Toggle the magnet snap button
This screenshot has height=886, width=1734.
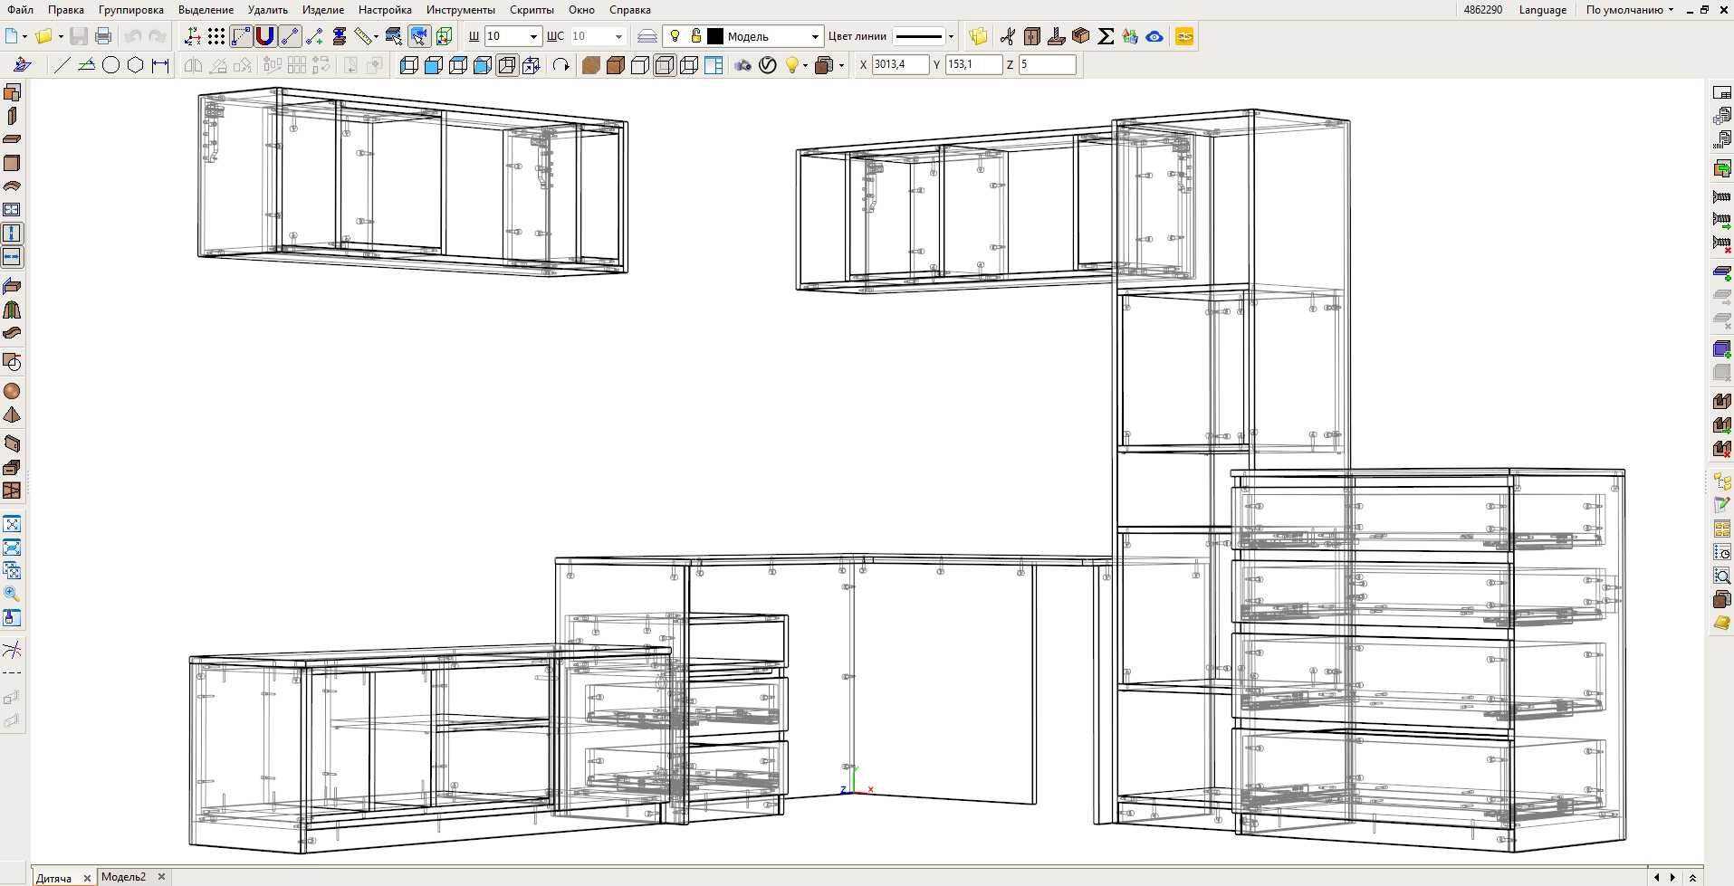click(264, 36)
